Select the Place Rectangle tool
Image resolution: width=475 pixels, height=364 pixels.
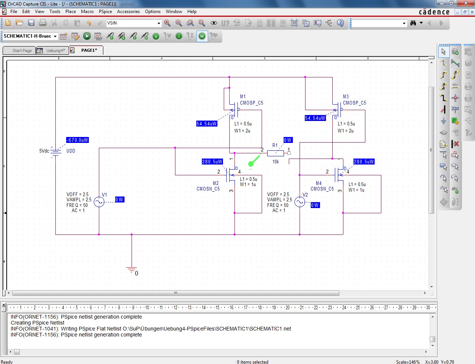[443, 167]
